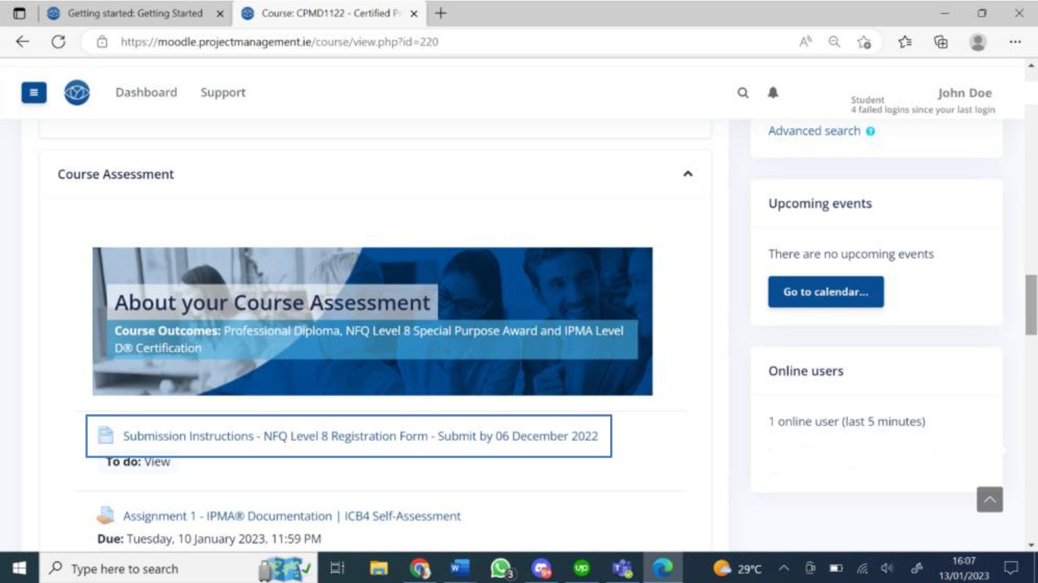Collapse the Course Assessment section chevron
This screenshot has height=583, width=1038.
pos(688,174)
